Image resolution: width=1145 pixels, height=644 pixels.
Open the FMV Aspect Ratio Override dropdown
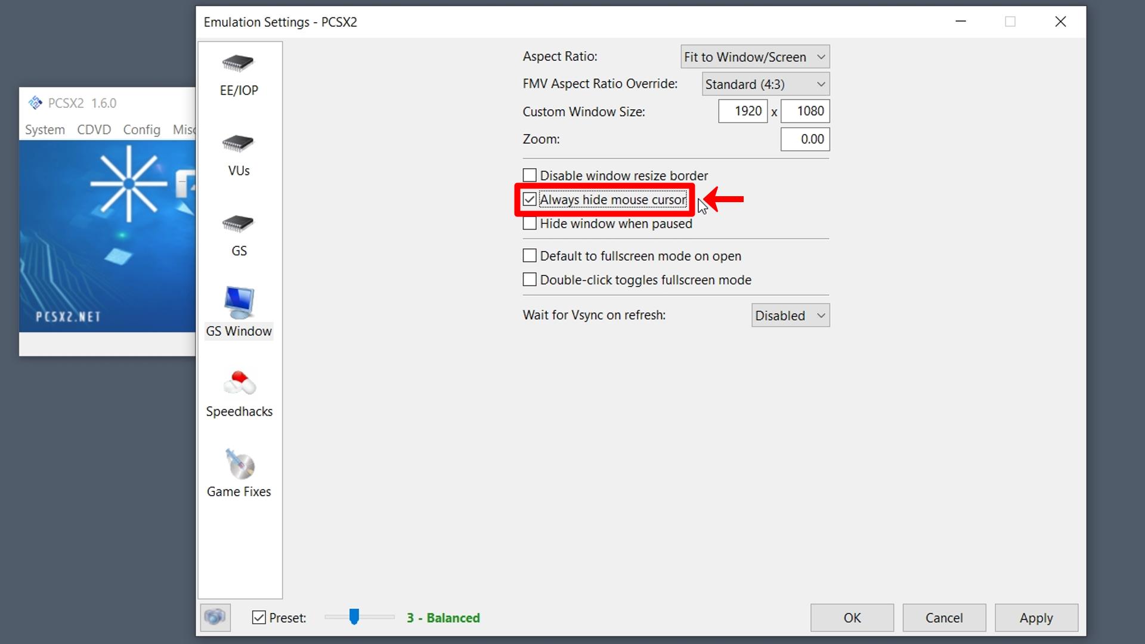(x=766, y=84)
